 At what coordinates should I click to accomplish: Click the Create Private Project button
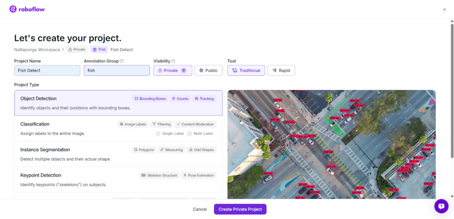pyautogui.click(x=240, y=209)
